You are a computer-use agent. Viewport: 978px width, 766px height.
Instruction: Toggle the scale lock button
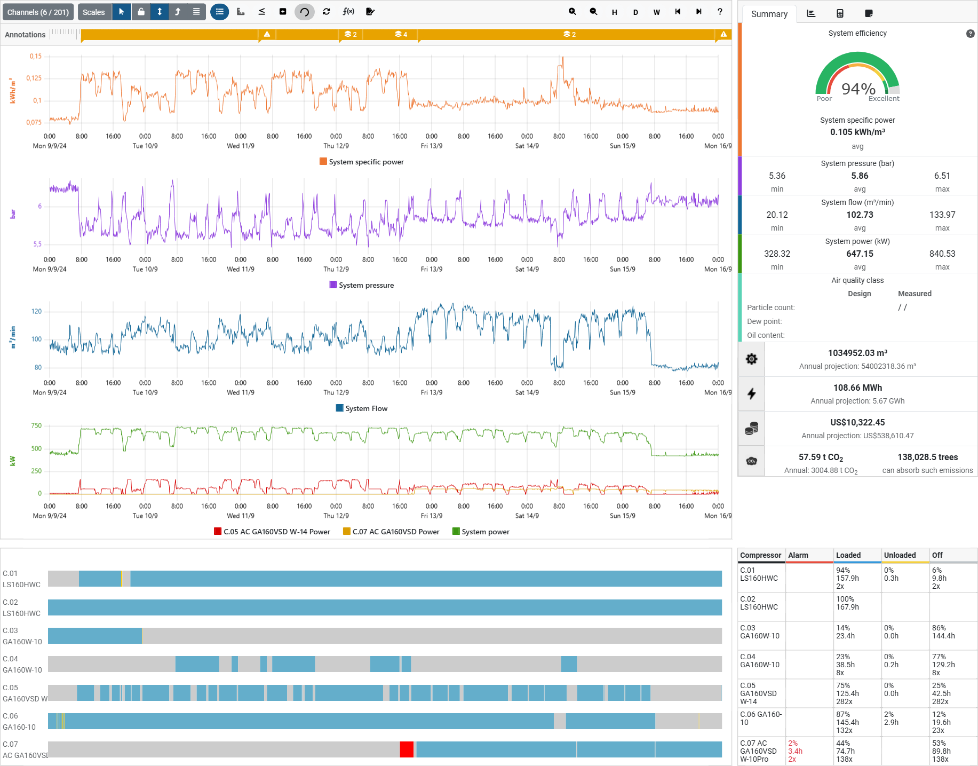pos(141,12)
